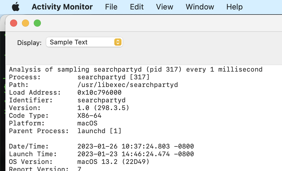Open the Display popup showing Sample Text
282x171 pixels.
point(81,42)
